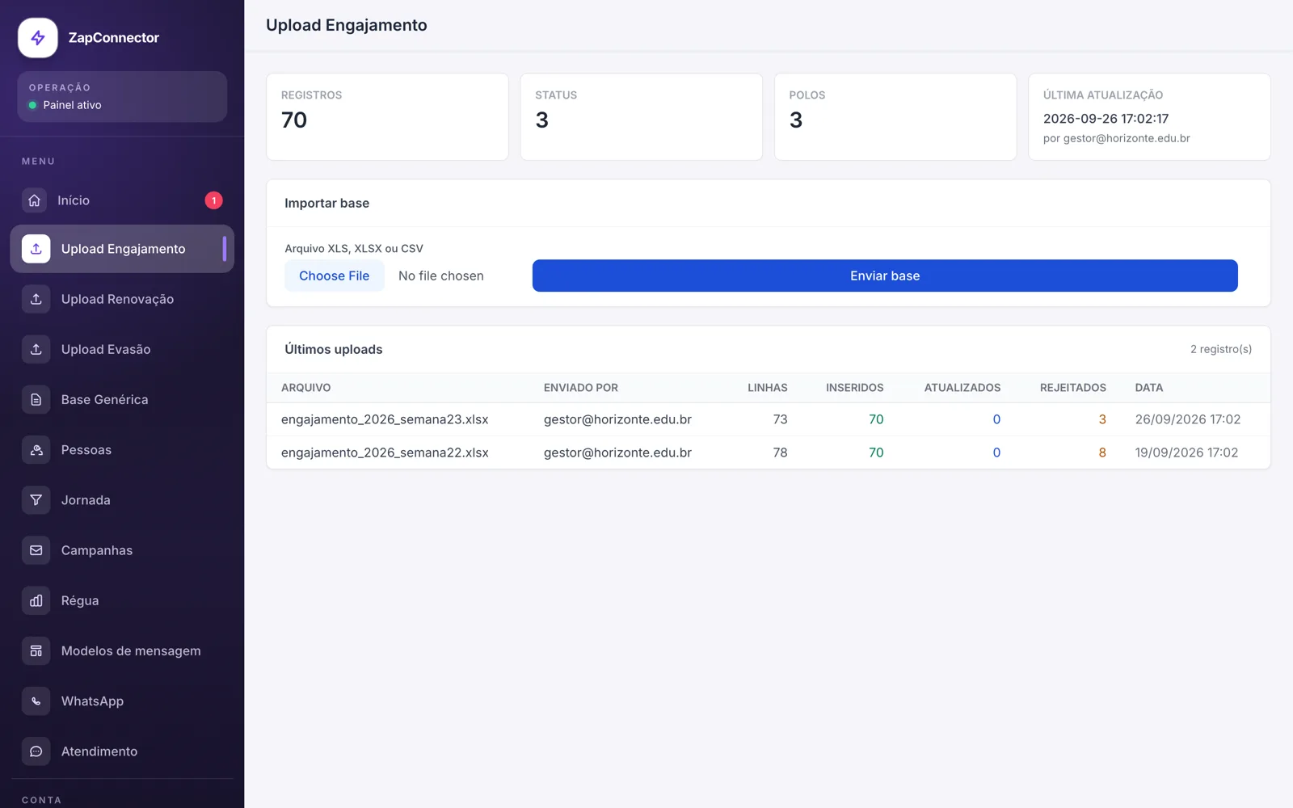Click the date 26/09/2026 17:02
Screen dimensions: 1293x808
[1188, 419]
